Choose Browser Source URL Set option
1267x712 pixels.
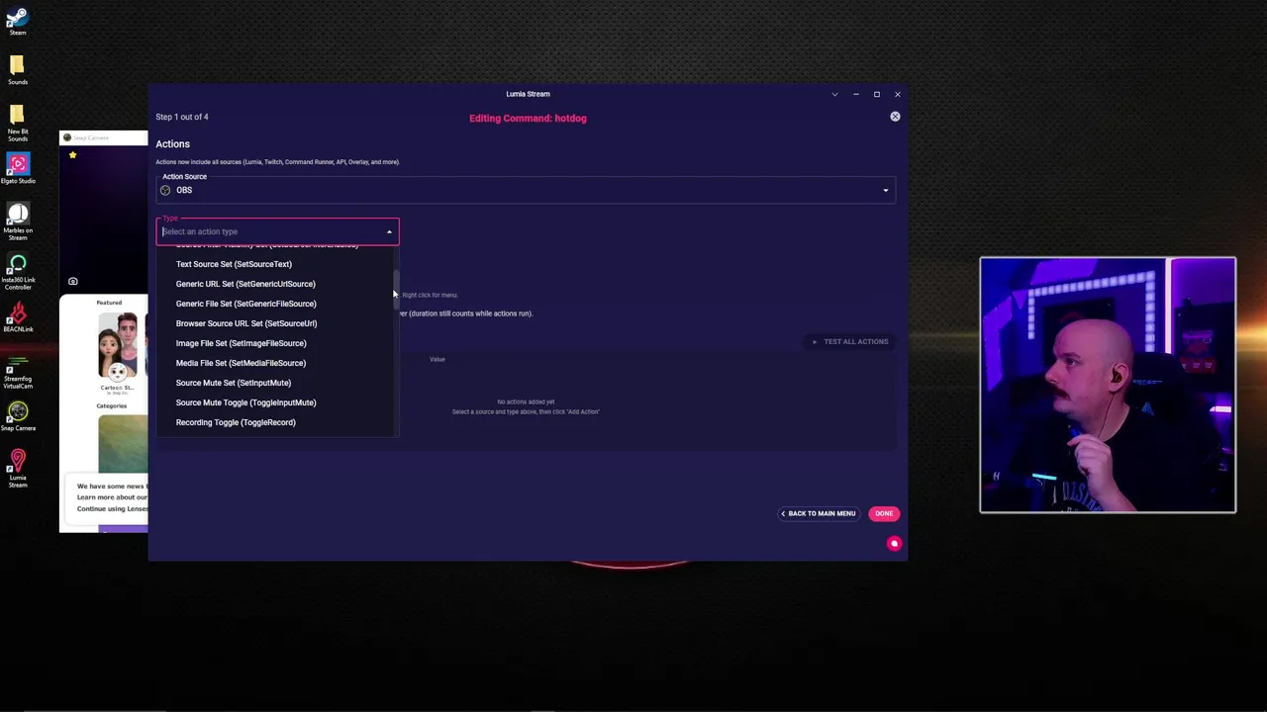tap(246, 323)
